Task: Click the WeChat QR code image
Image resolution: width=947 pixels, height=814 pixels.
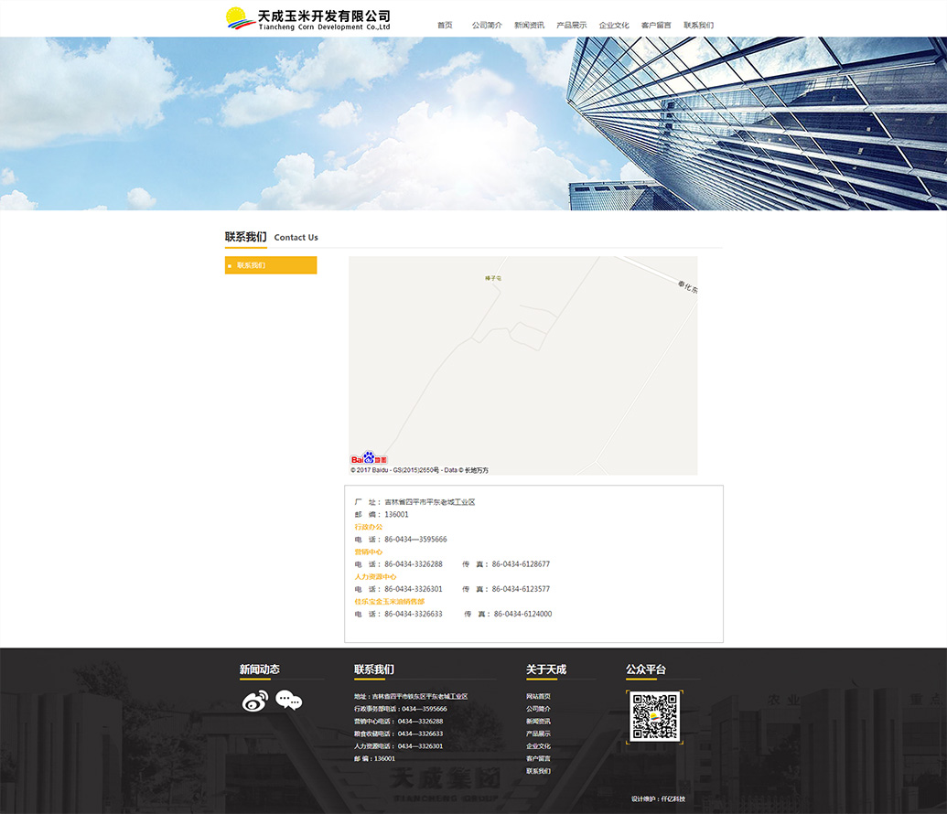Action: (x=654, y=717)
